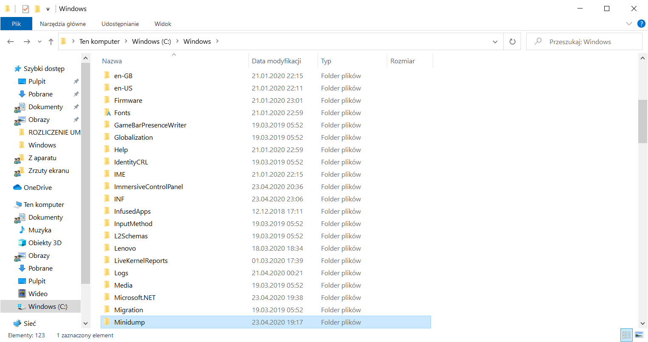Select the Migration folder
This screenshot has width=648, height=342.
click(x=265, y=310)
